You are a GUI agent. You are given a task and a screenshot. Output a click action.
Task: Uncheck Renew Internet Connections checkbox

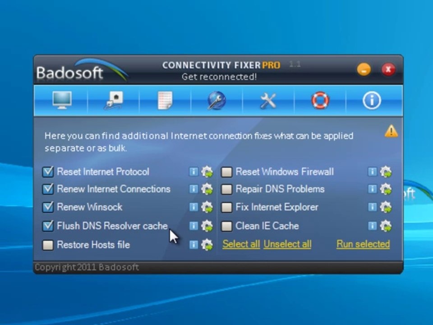pyautogui.click(x=48, y=189)
